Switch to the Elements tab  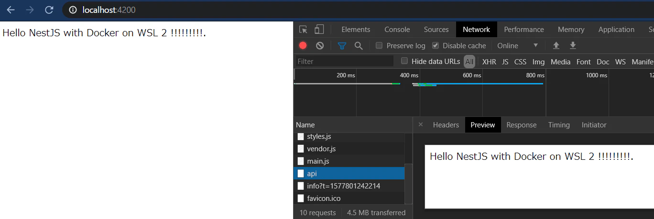[356, 30]
